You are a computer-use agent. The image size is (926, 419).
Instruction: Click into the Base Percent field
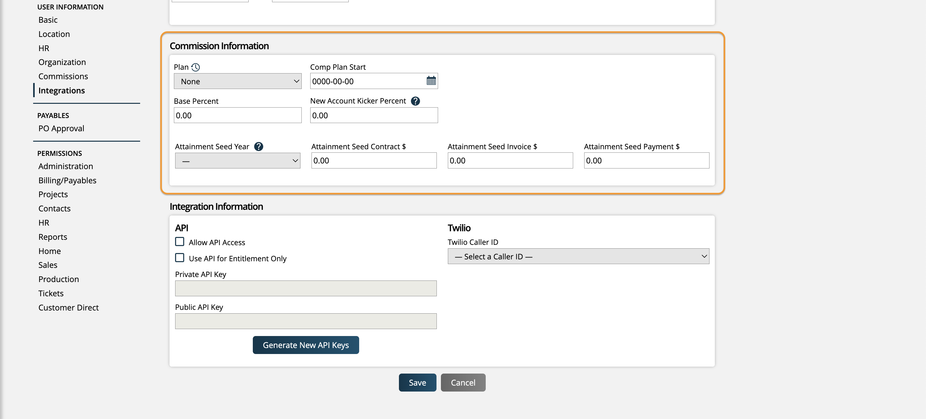(237, 115)
